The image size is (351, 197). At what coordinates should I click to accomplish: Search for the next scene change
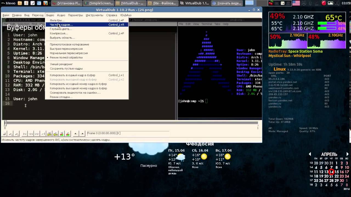click(68, 134)
